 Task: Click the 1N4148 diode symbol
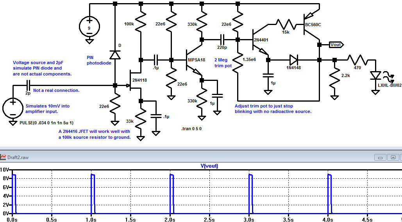click(x=294, y=60)
